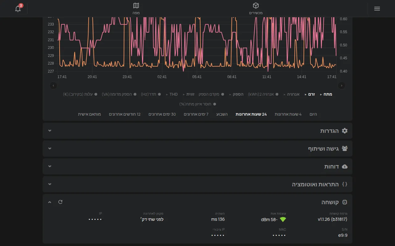Go to the מכשירים devices page
Screen dimensions: 395x246
[x=256, y=9]
